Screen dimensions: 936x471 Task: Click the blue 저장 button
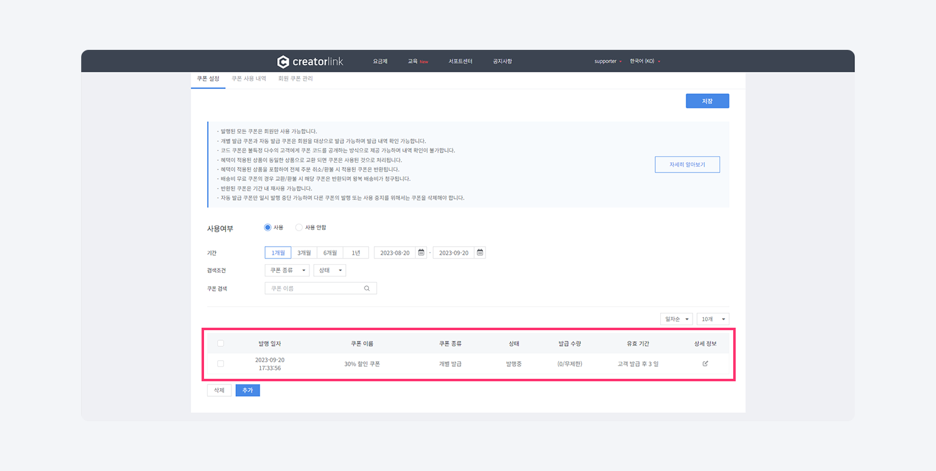tap(707, 101)
